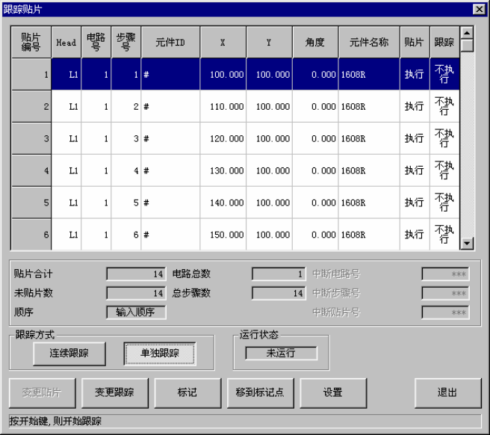Screen dimensions: 490x435
Task: Click the 变更跟踪 button
Action: tap(115, 393)
